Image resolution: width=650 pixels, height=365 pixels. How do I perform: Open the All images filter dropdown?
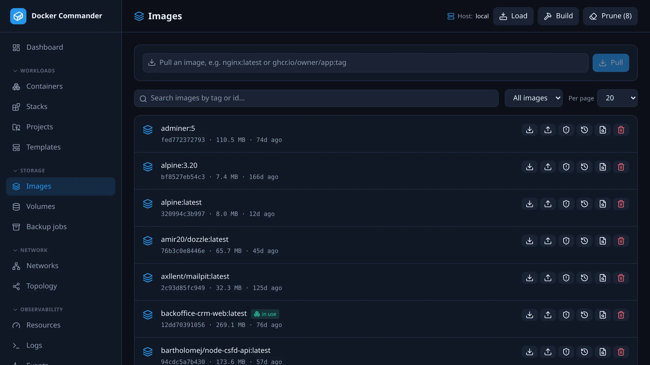tap(534, 98)
